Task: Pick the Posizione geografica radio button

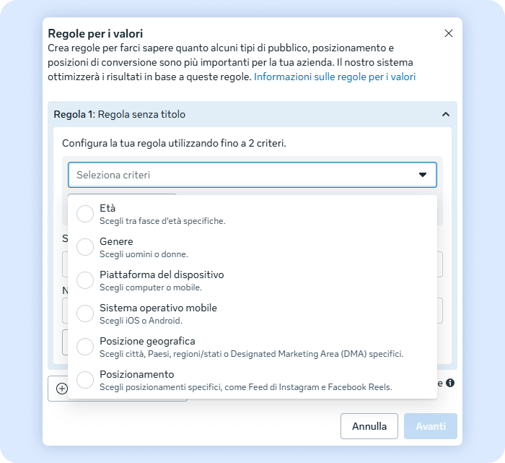Action: (85, 347)
